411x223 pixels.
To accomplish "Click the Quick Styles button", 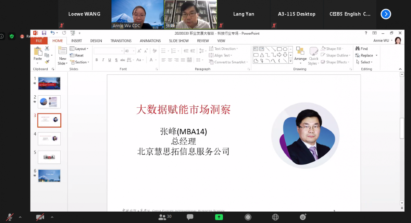I will [313, 56].
